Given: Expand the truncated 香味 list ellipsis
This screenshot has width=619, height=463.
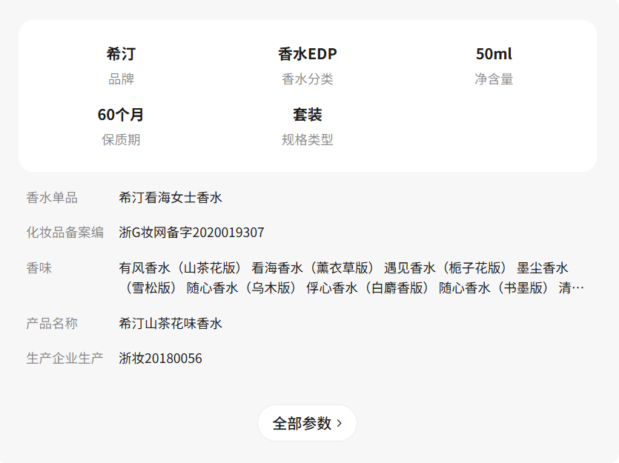Looking at the screenshot, I should (x=577, y=288).
